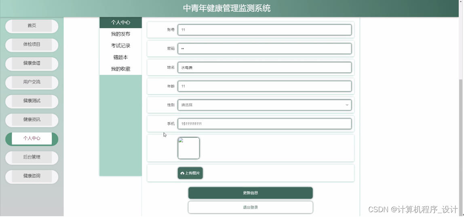Go to 体检项目 in sidebar
The height and width of the screenshot is (217, 464).
(32, 45)
